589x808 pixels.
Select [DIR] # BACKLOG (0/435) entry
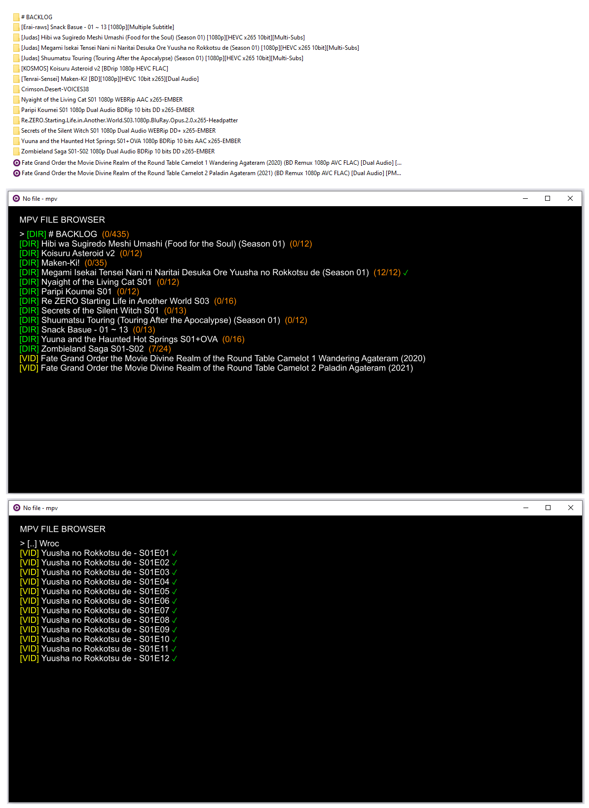point(74,234)
